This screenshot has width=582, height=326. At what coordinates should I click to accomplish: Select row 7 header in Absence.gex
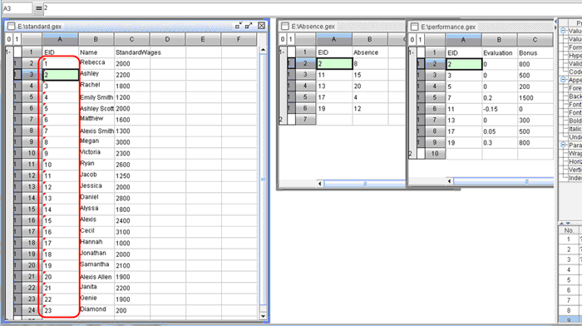(x=305, y=119)
